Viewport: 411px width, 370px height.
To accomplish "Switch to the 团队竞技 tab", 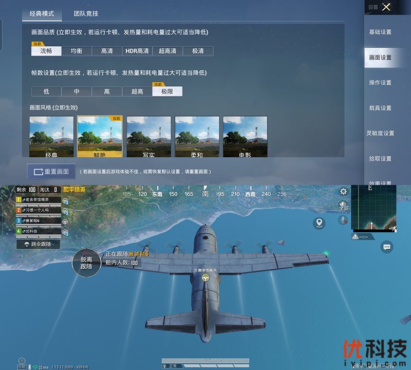I will click(86, 13).
